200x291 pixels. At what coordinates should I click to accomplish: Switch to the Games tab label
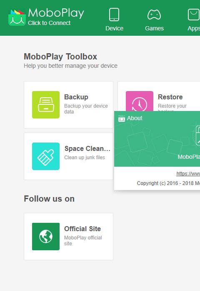click(x=155, y=28)
